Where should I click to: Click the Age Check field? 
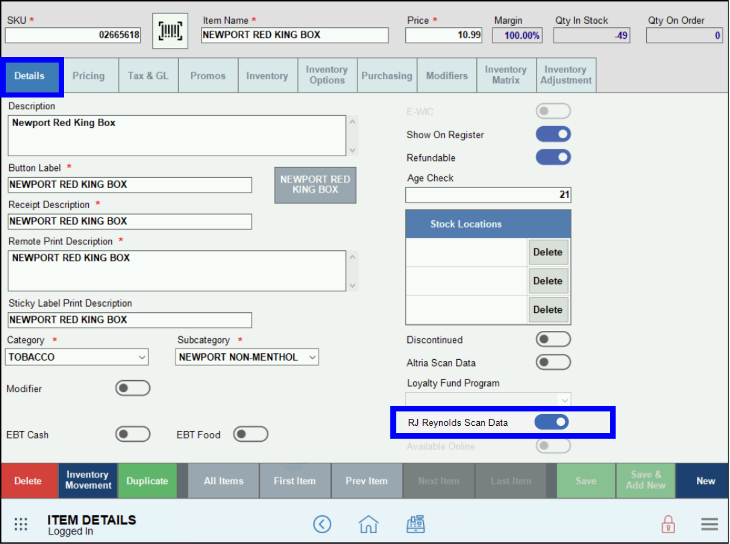488,195
